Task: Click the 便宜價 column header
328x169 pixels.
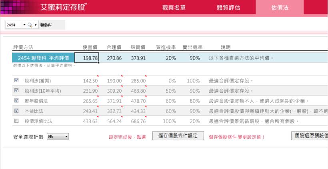Action: point(90,48)
